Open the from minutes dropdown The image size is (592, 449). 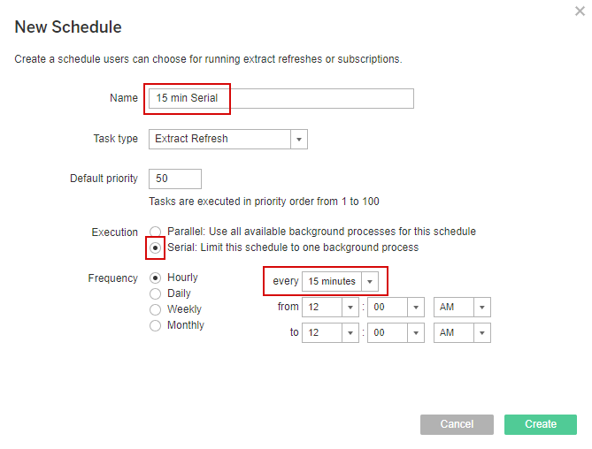416,308
